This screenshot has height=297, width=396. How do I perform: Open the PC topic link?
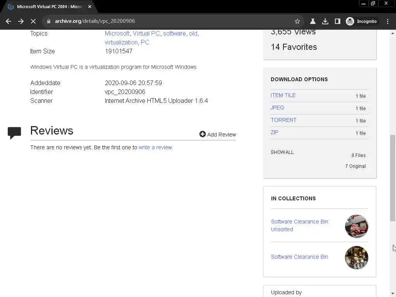point(145,42)
